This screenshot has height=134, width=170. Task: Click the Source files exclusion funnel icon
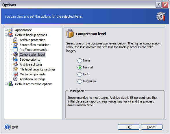(15, 45)
